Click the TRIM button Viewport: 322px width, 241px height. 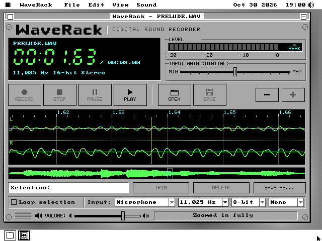click(x=161, y=188)
